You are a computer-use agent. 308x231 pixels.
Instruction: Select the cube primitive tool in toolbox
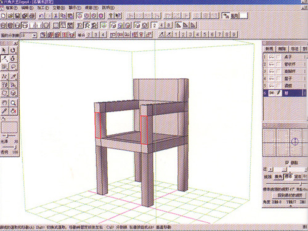click(x=13, y=93)
